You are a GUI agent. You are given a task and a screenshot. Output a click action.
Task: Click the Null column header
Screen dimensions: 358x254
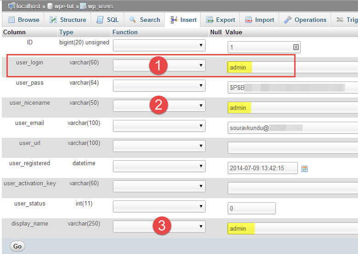(x=216, y=32)
